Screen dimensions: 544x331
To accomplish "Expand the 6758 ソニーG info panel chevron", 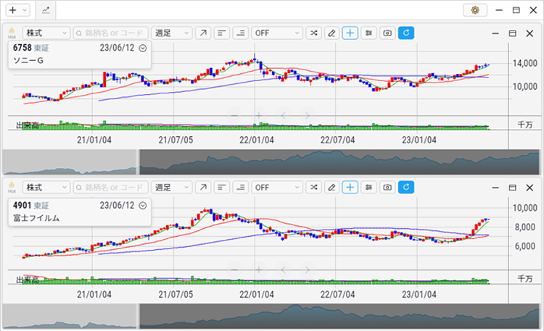I will 142,49.
